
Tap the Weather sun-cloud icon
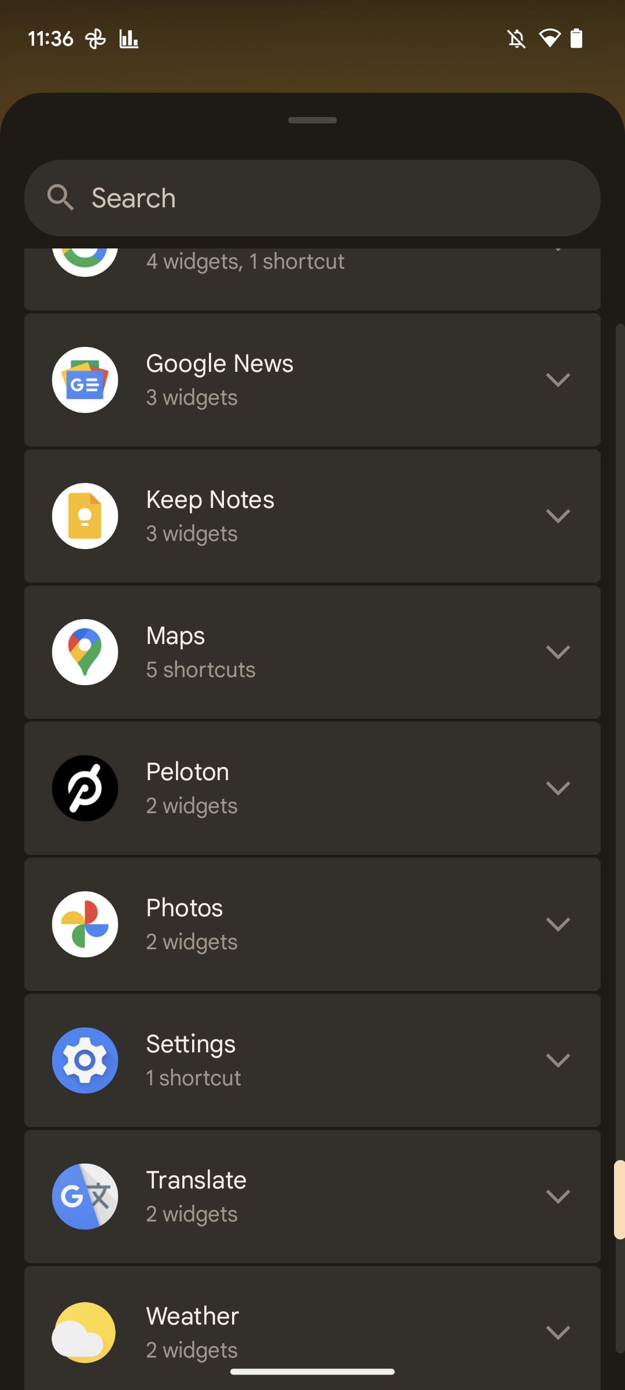pos(85,1333)
